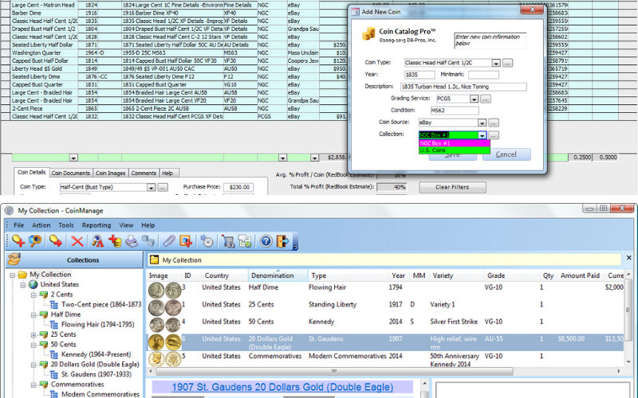Screen dimensions: 638x398
Task: Click the Year field in Add New Coin
Action: click(419, 75)
